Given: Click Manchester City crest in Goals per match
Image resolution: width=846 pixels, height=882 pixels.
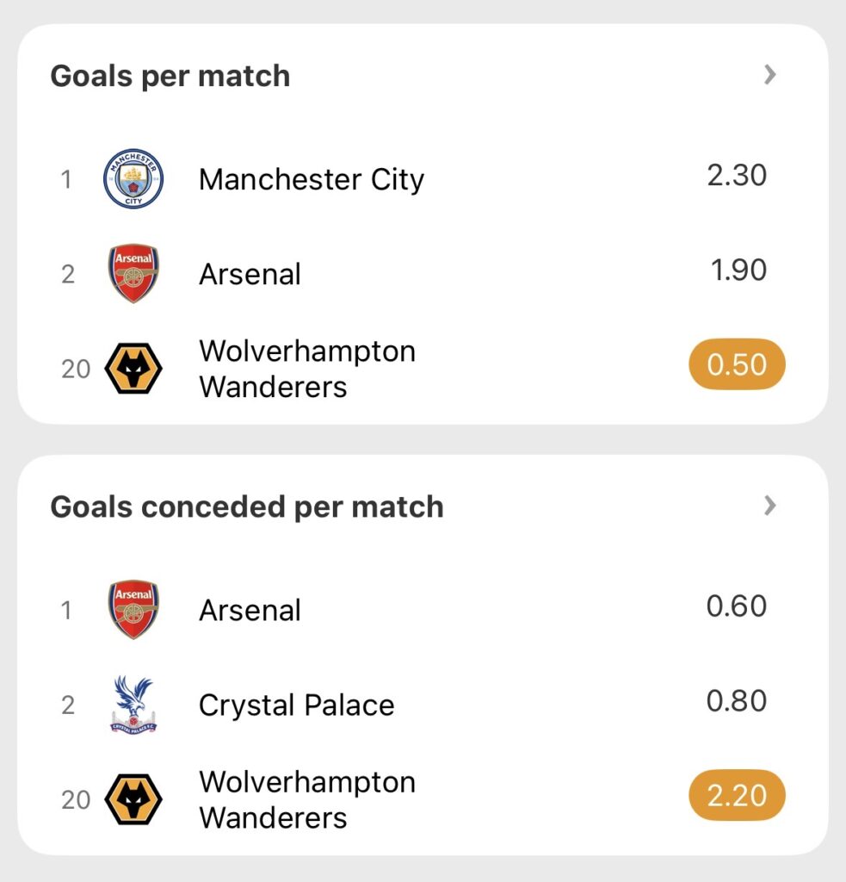Looking at the screenshot, I should click(x=133, y=179).
